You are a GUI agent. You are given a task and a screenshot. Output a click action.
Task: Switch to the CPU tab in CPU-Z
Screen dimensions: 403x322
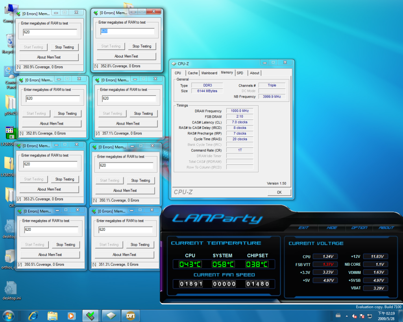coord(178,73)
